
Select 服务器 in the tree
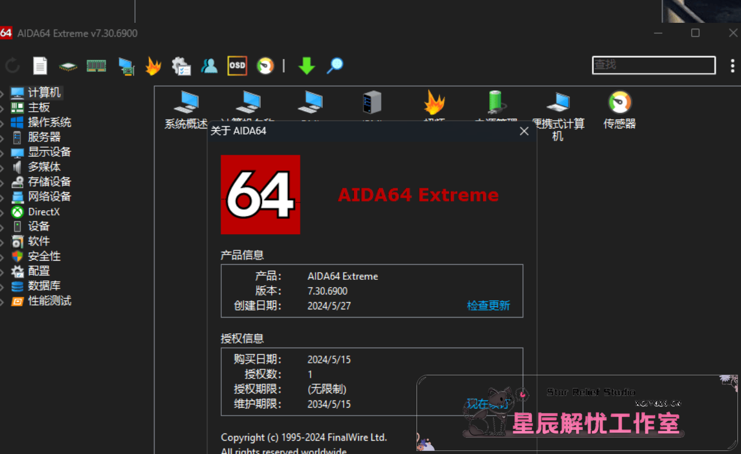pos(44,138)
